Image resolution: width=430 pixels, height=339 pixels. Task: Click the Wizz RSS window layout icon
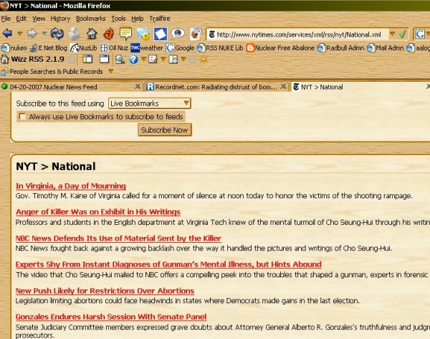[x=104, y=59]
